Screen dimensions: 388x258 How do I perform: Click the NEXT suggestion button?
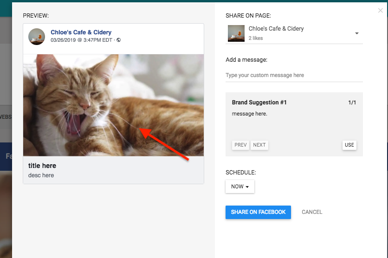[259, 145]
